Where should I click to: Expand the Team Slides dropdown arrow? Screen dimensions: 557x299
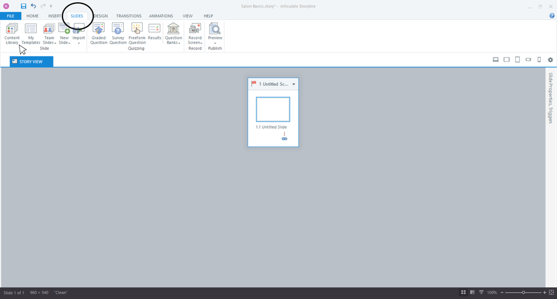click(x=55, y=43)
